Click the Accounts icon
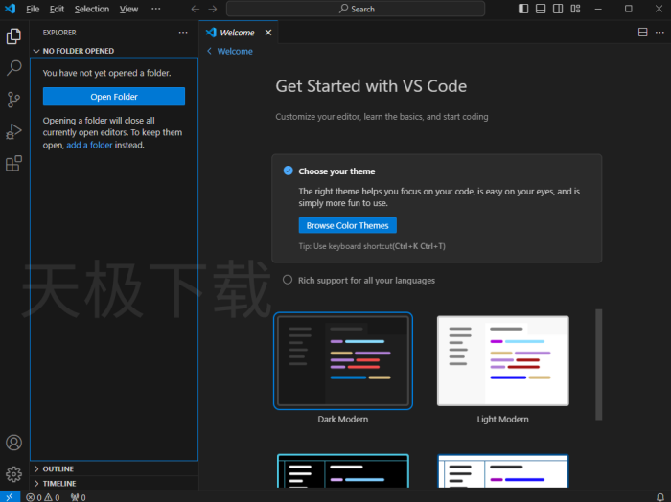The image size is (671, 502). coord(13,443)
